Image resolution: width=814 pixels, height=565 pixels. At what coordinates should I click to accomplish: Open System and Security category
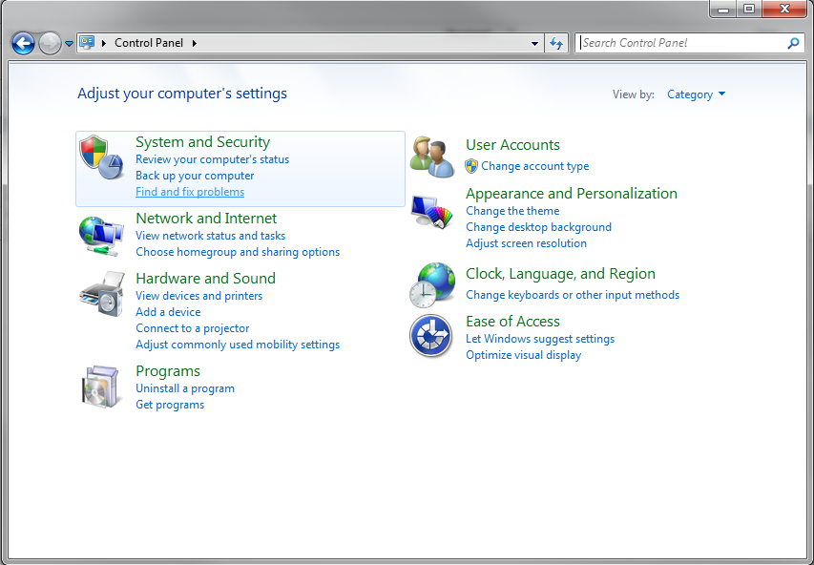point(203,142)
